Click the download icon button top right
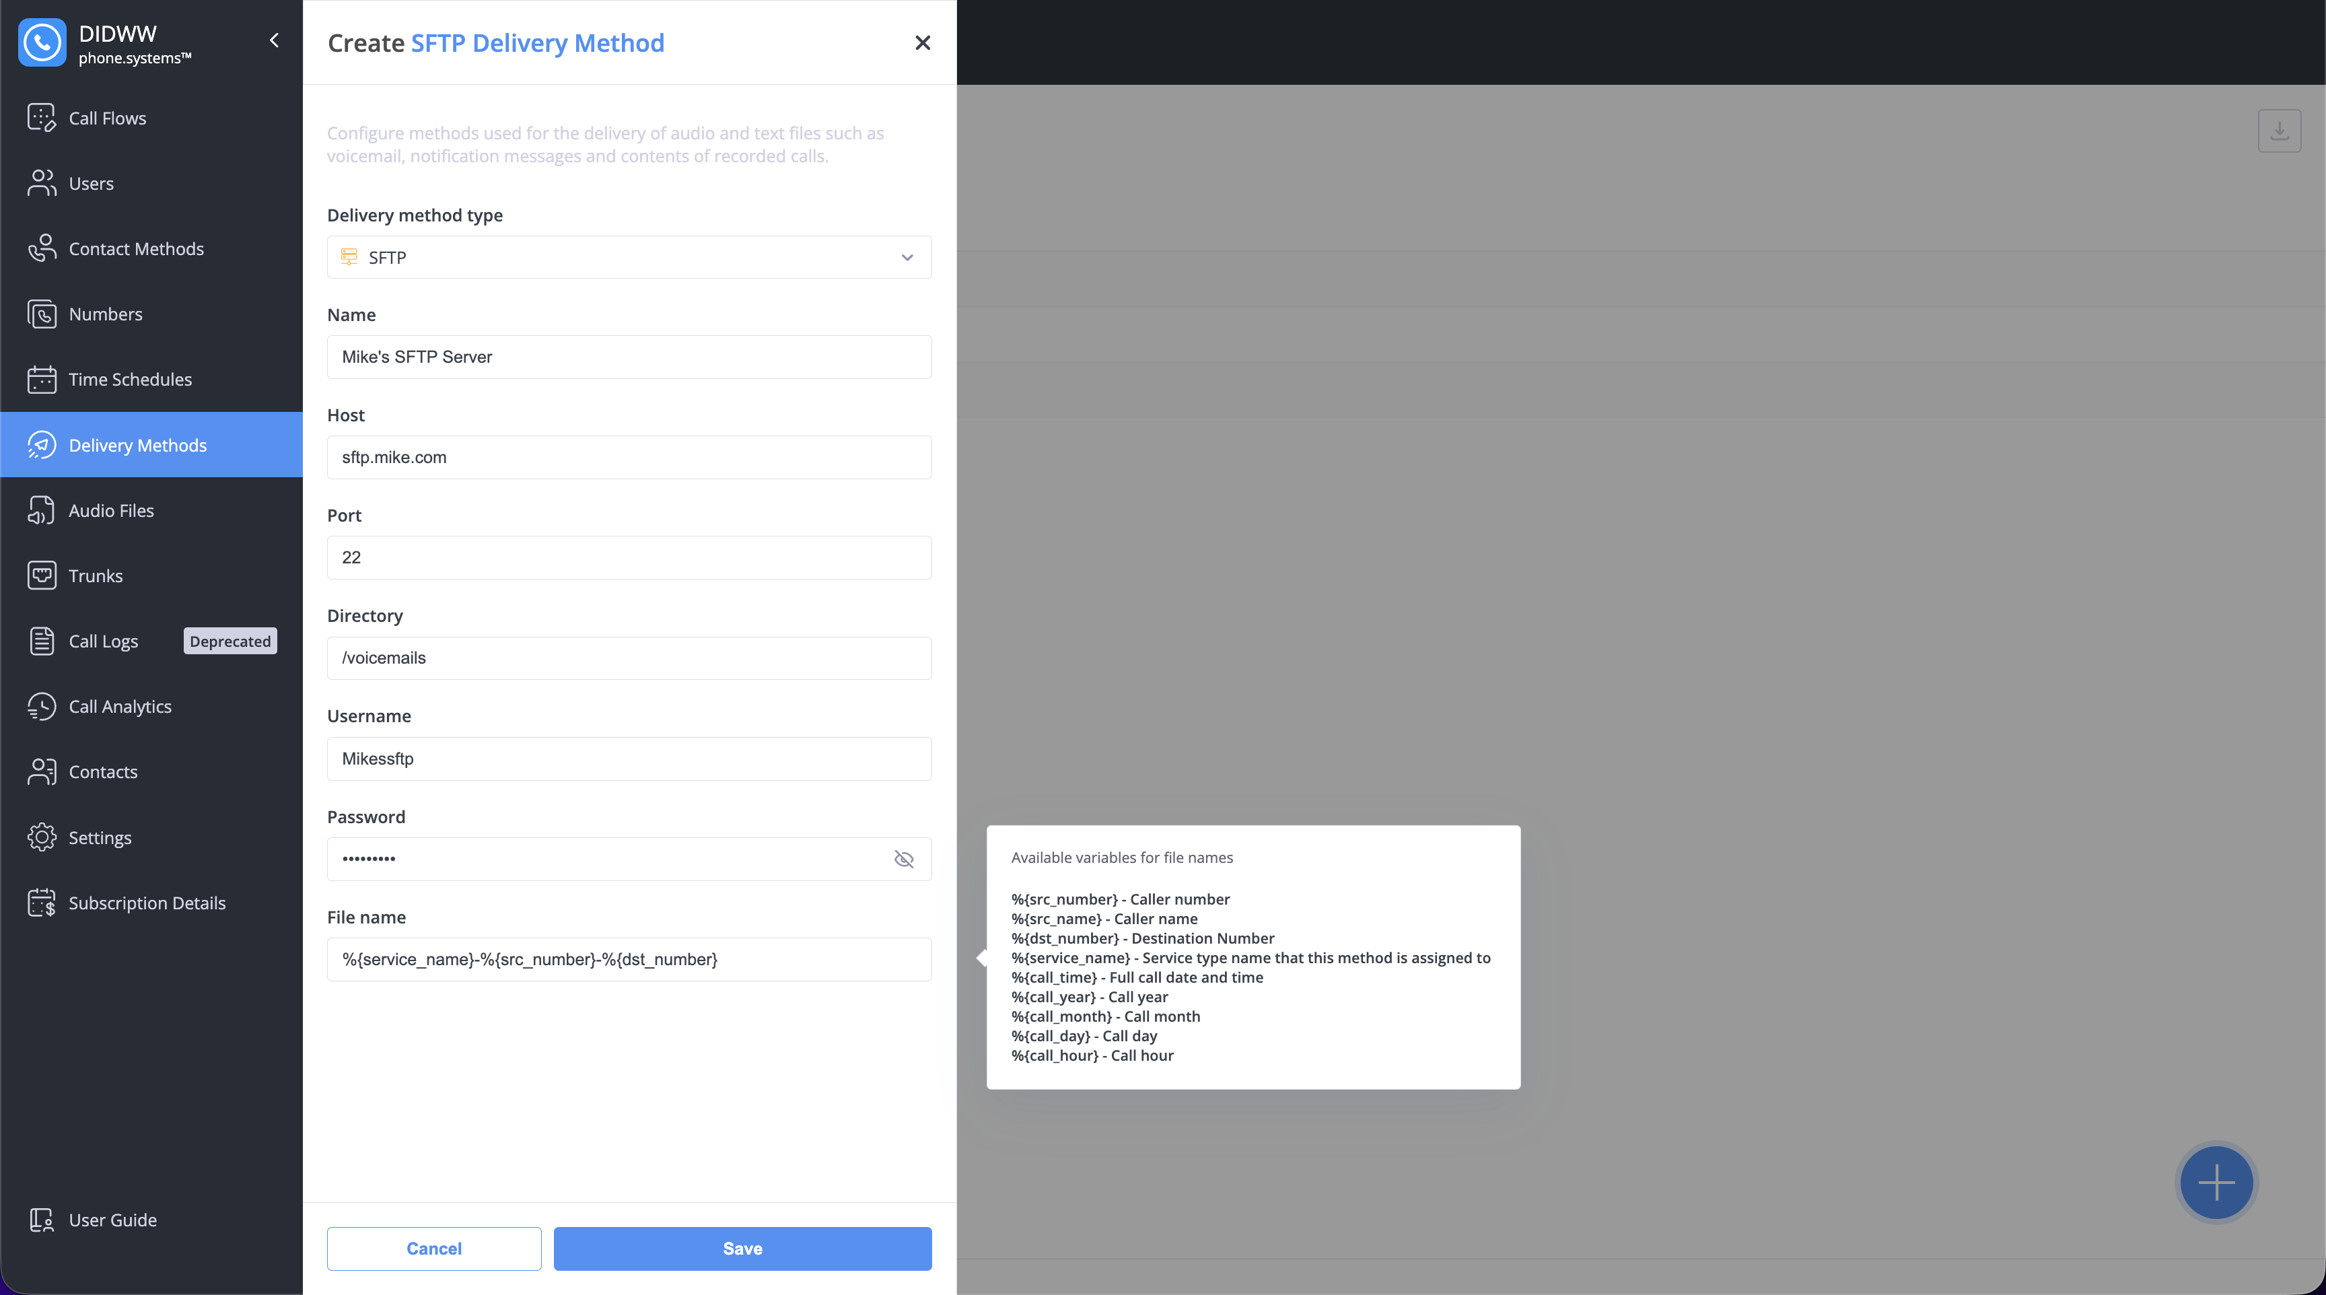The image size is (2326, 1295). pos(2278,131)
